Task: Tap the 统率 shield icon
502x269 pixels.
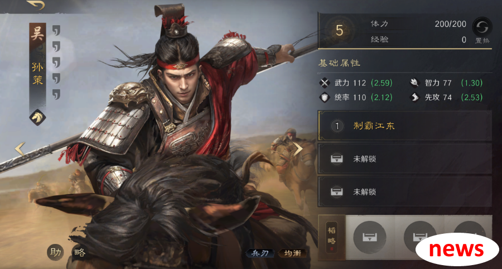Action: (x=325, y=97)
